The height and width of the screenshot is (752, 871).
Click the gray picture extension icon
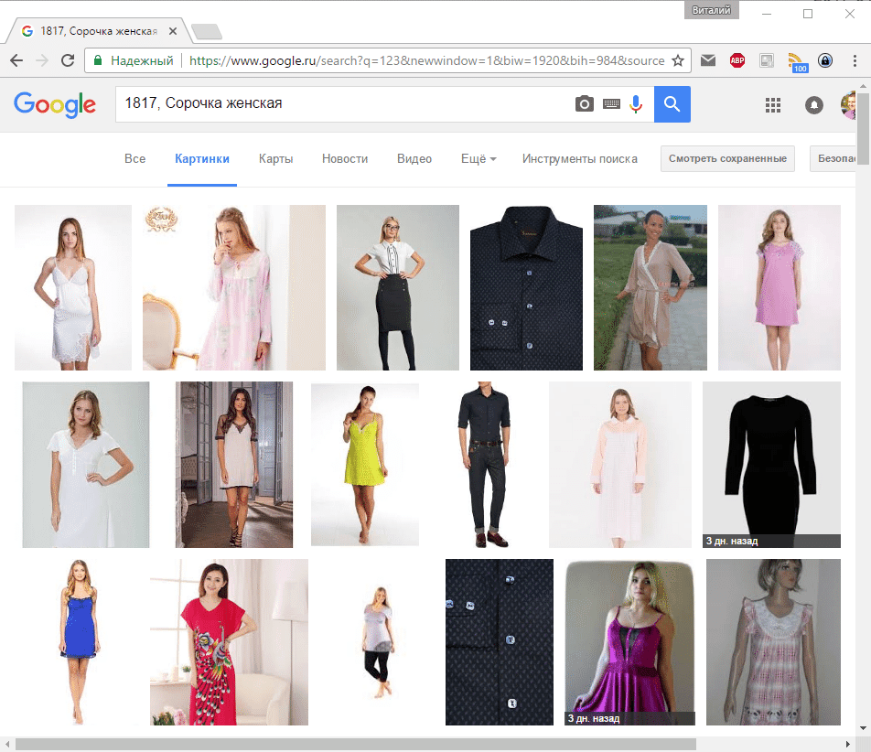point(767,60)
